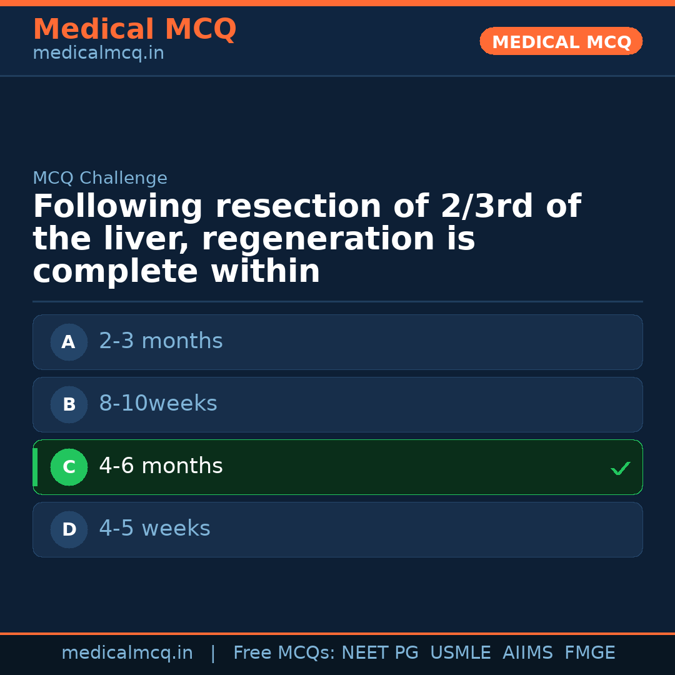Click the AIIMS text in the footer
Viewport: 675px width, 675px height.
(528, 652)
